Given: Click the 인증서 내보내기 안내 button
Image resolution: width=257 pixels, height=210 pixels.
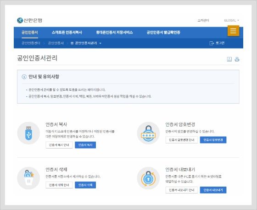Looking at the screenshot, I should pyautogui.click(x=182, y=190).
